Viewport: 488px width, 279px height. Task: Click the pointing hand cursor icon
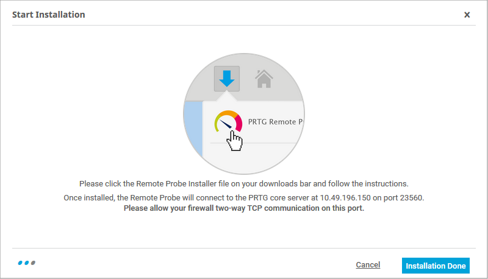click(234, 142)
